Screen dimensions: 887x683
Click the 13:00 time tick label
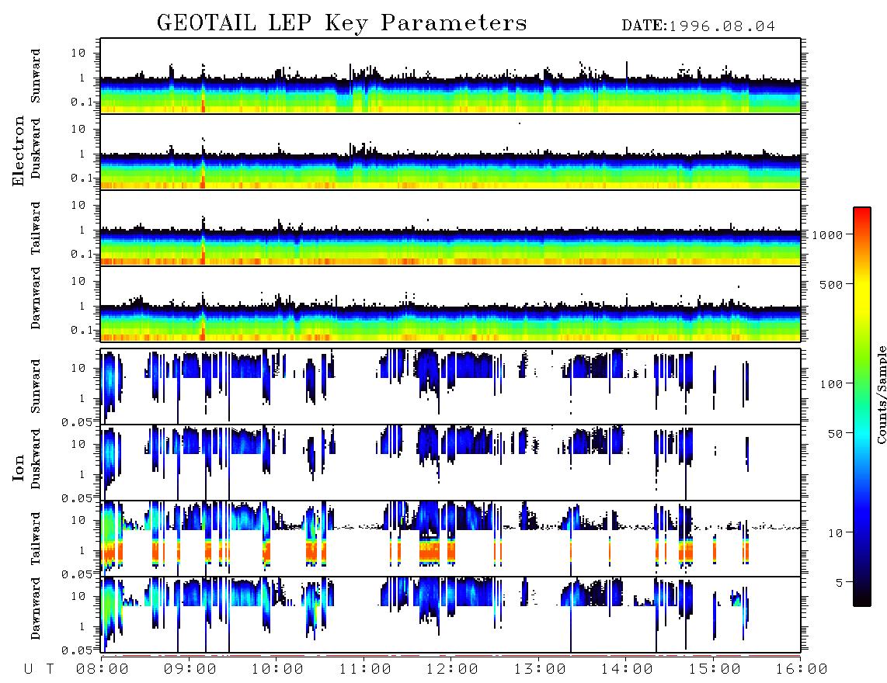[x=540, y=669]
